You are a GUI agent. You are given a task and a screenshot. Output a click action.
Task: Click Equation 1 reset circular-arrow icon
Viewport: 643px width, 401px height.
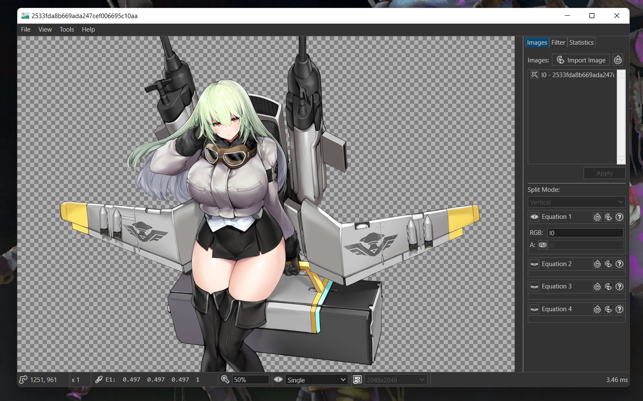pos(597,217)
